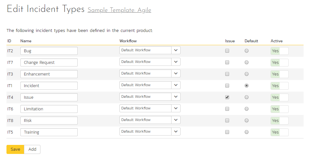The width and height of the screenshot is (311, 162).
Task: Enable Issue checkbox for Change Request
Action: [x=227, y=62]
